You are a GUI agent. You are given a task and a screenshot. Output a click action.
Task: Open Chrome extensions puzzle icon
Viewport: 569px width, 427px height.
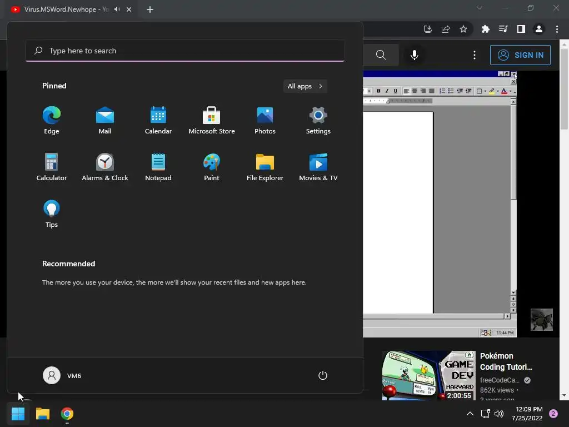coord(485,29)
